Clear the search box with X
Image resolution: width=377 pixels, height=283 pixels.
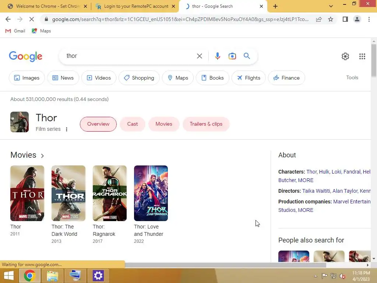point(199,56)
